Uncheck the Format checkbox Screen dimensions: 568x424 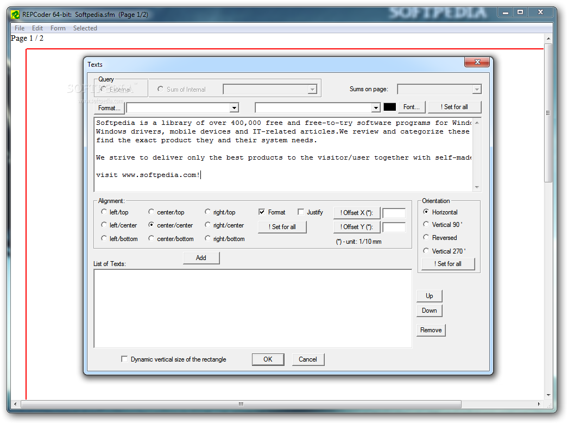point(262,212)
